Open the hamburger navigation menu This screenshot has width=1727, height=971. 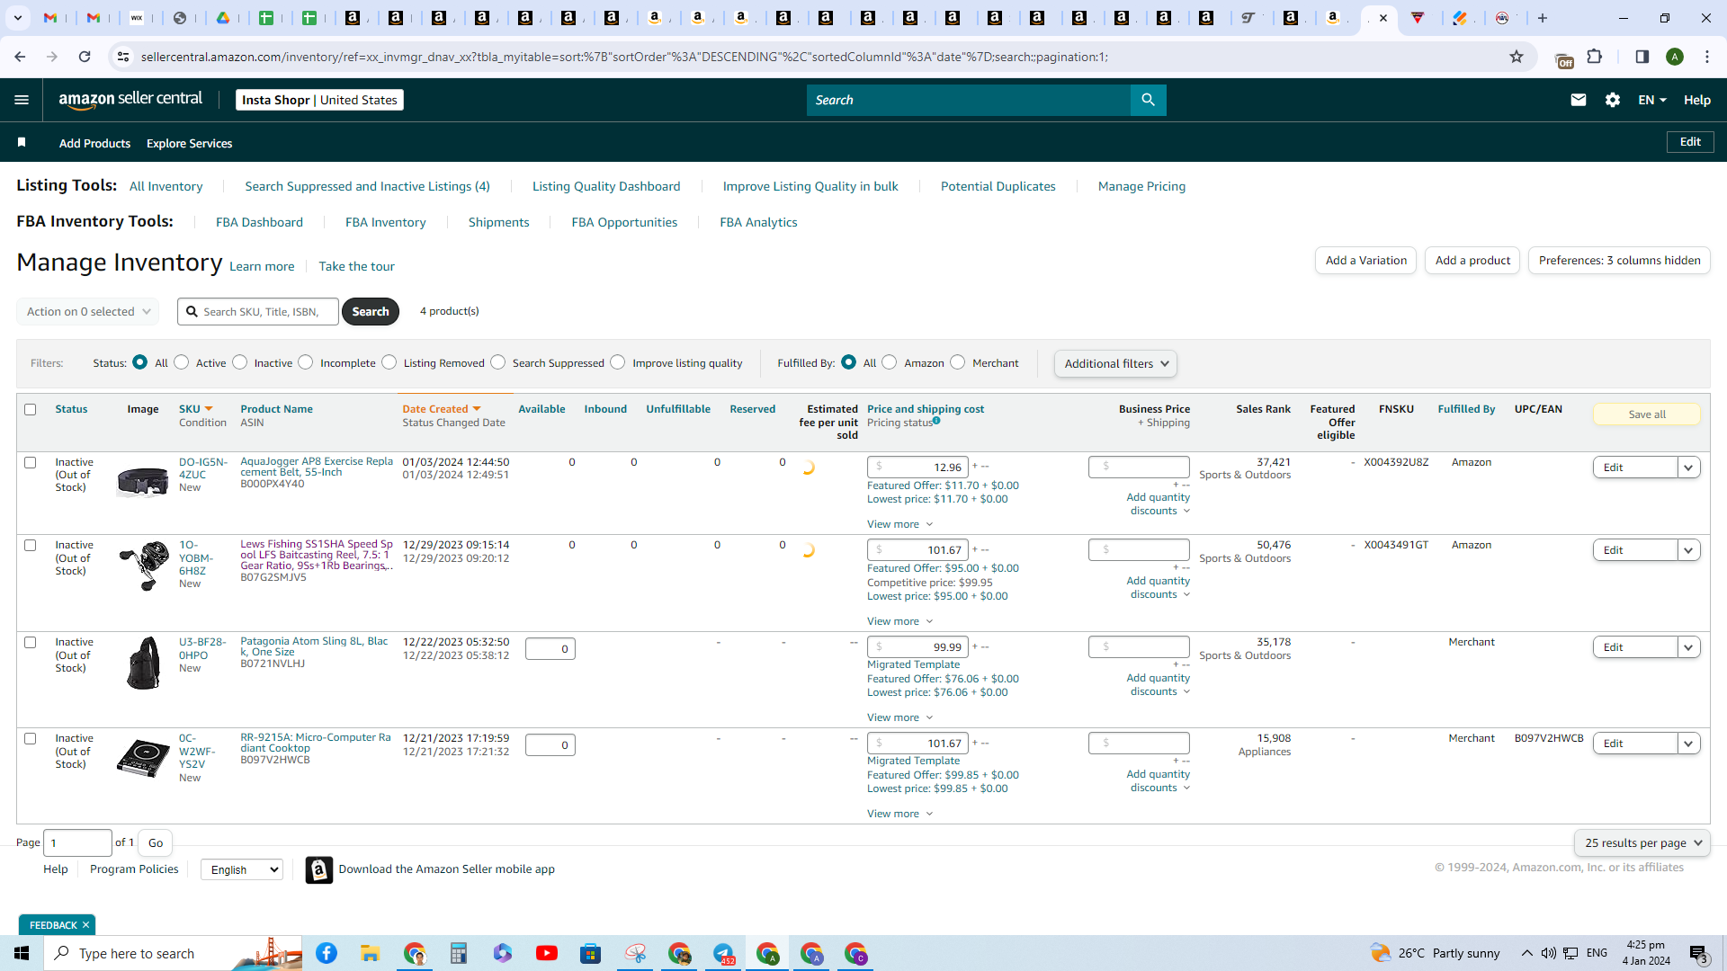point(22,100)
